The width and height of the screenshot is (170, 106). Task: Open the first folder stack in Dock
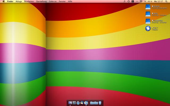pos(92,103)
